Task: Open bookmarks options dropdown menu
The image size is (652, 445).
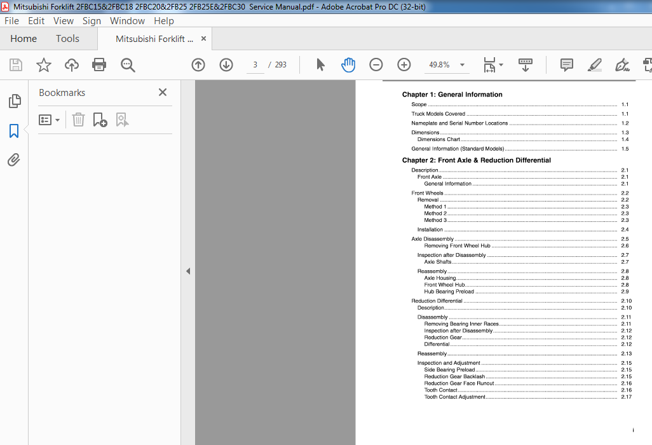Action: coord(49,120)
